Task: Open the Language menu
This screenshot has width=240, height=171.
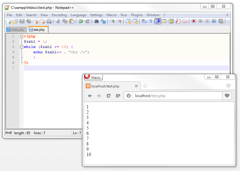Action: coord(78,15)
